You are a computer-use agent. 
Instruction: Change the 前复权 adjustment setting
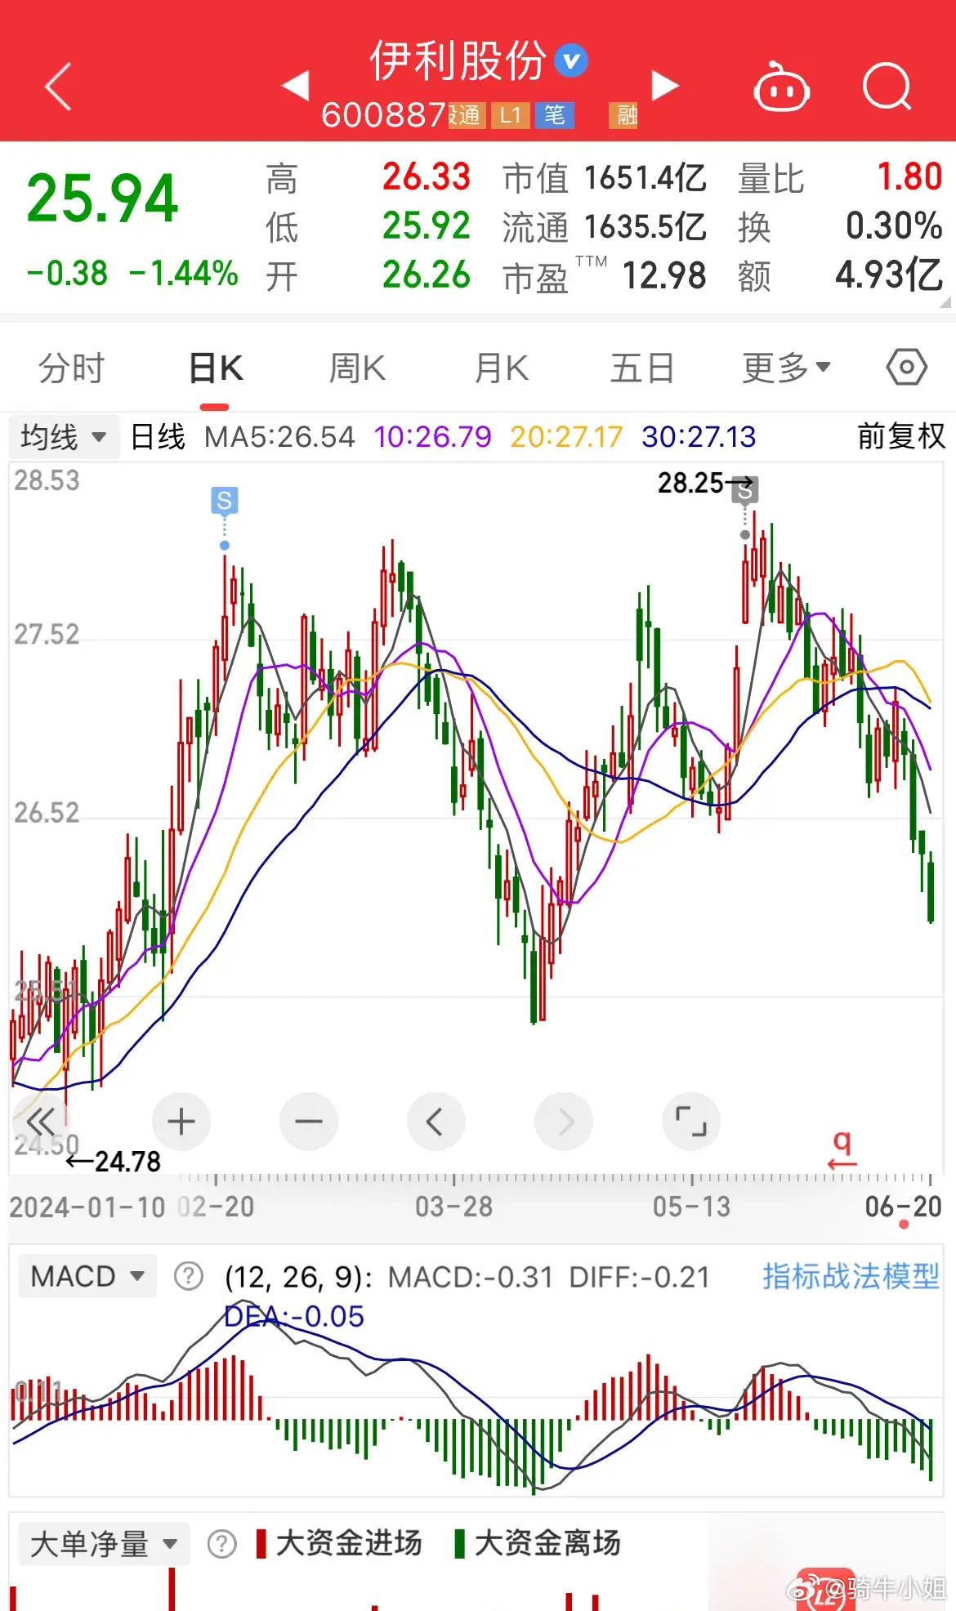901,436
